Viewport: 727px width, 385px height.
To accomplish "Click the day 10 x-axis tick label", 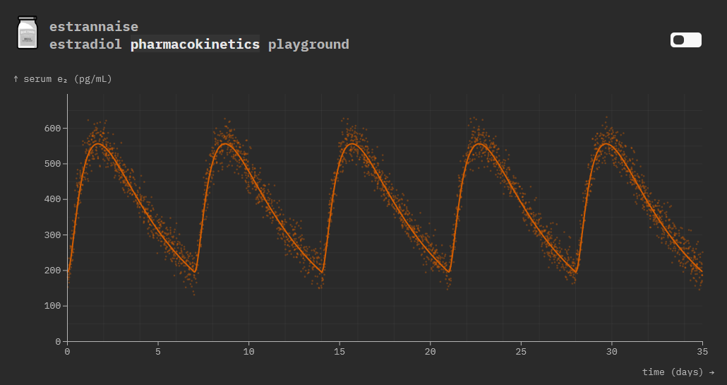I will pyautogui.click(x=248, y=351).
